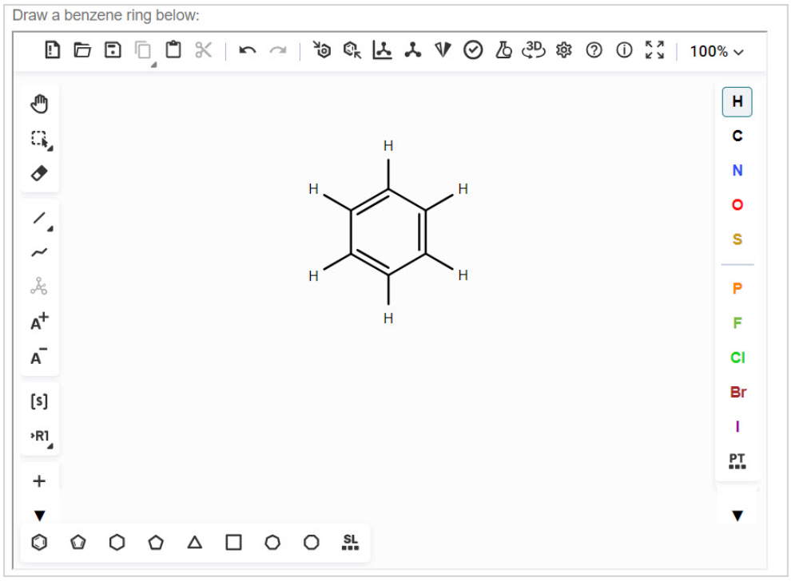Open the zoom level dropdown

pyautogui.click(x=715, y=51)
